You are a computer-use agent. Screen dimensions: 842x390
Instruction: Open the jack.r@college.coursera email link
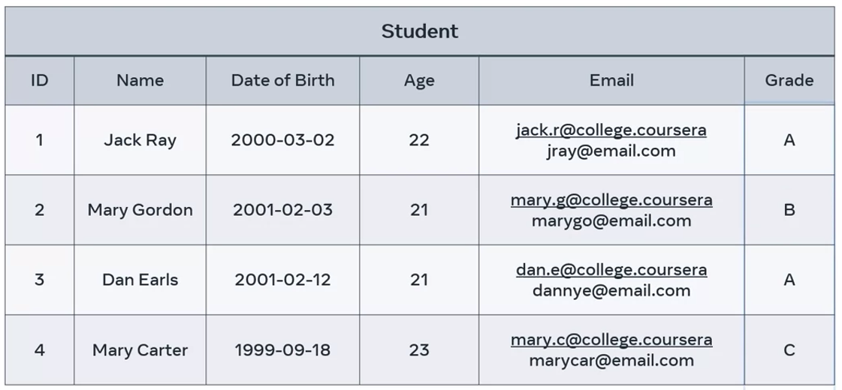tap(611, 130)
